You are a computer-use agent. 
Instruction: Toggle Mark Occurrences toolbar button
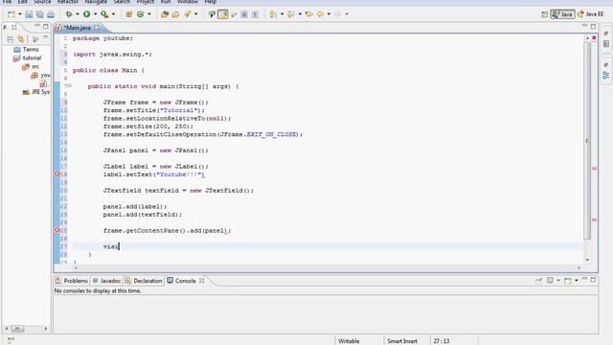point(223,14)
